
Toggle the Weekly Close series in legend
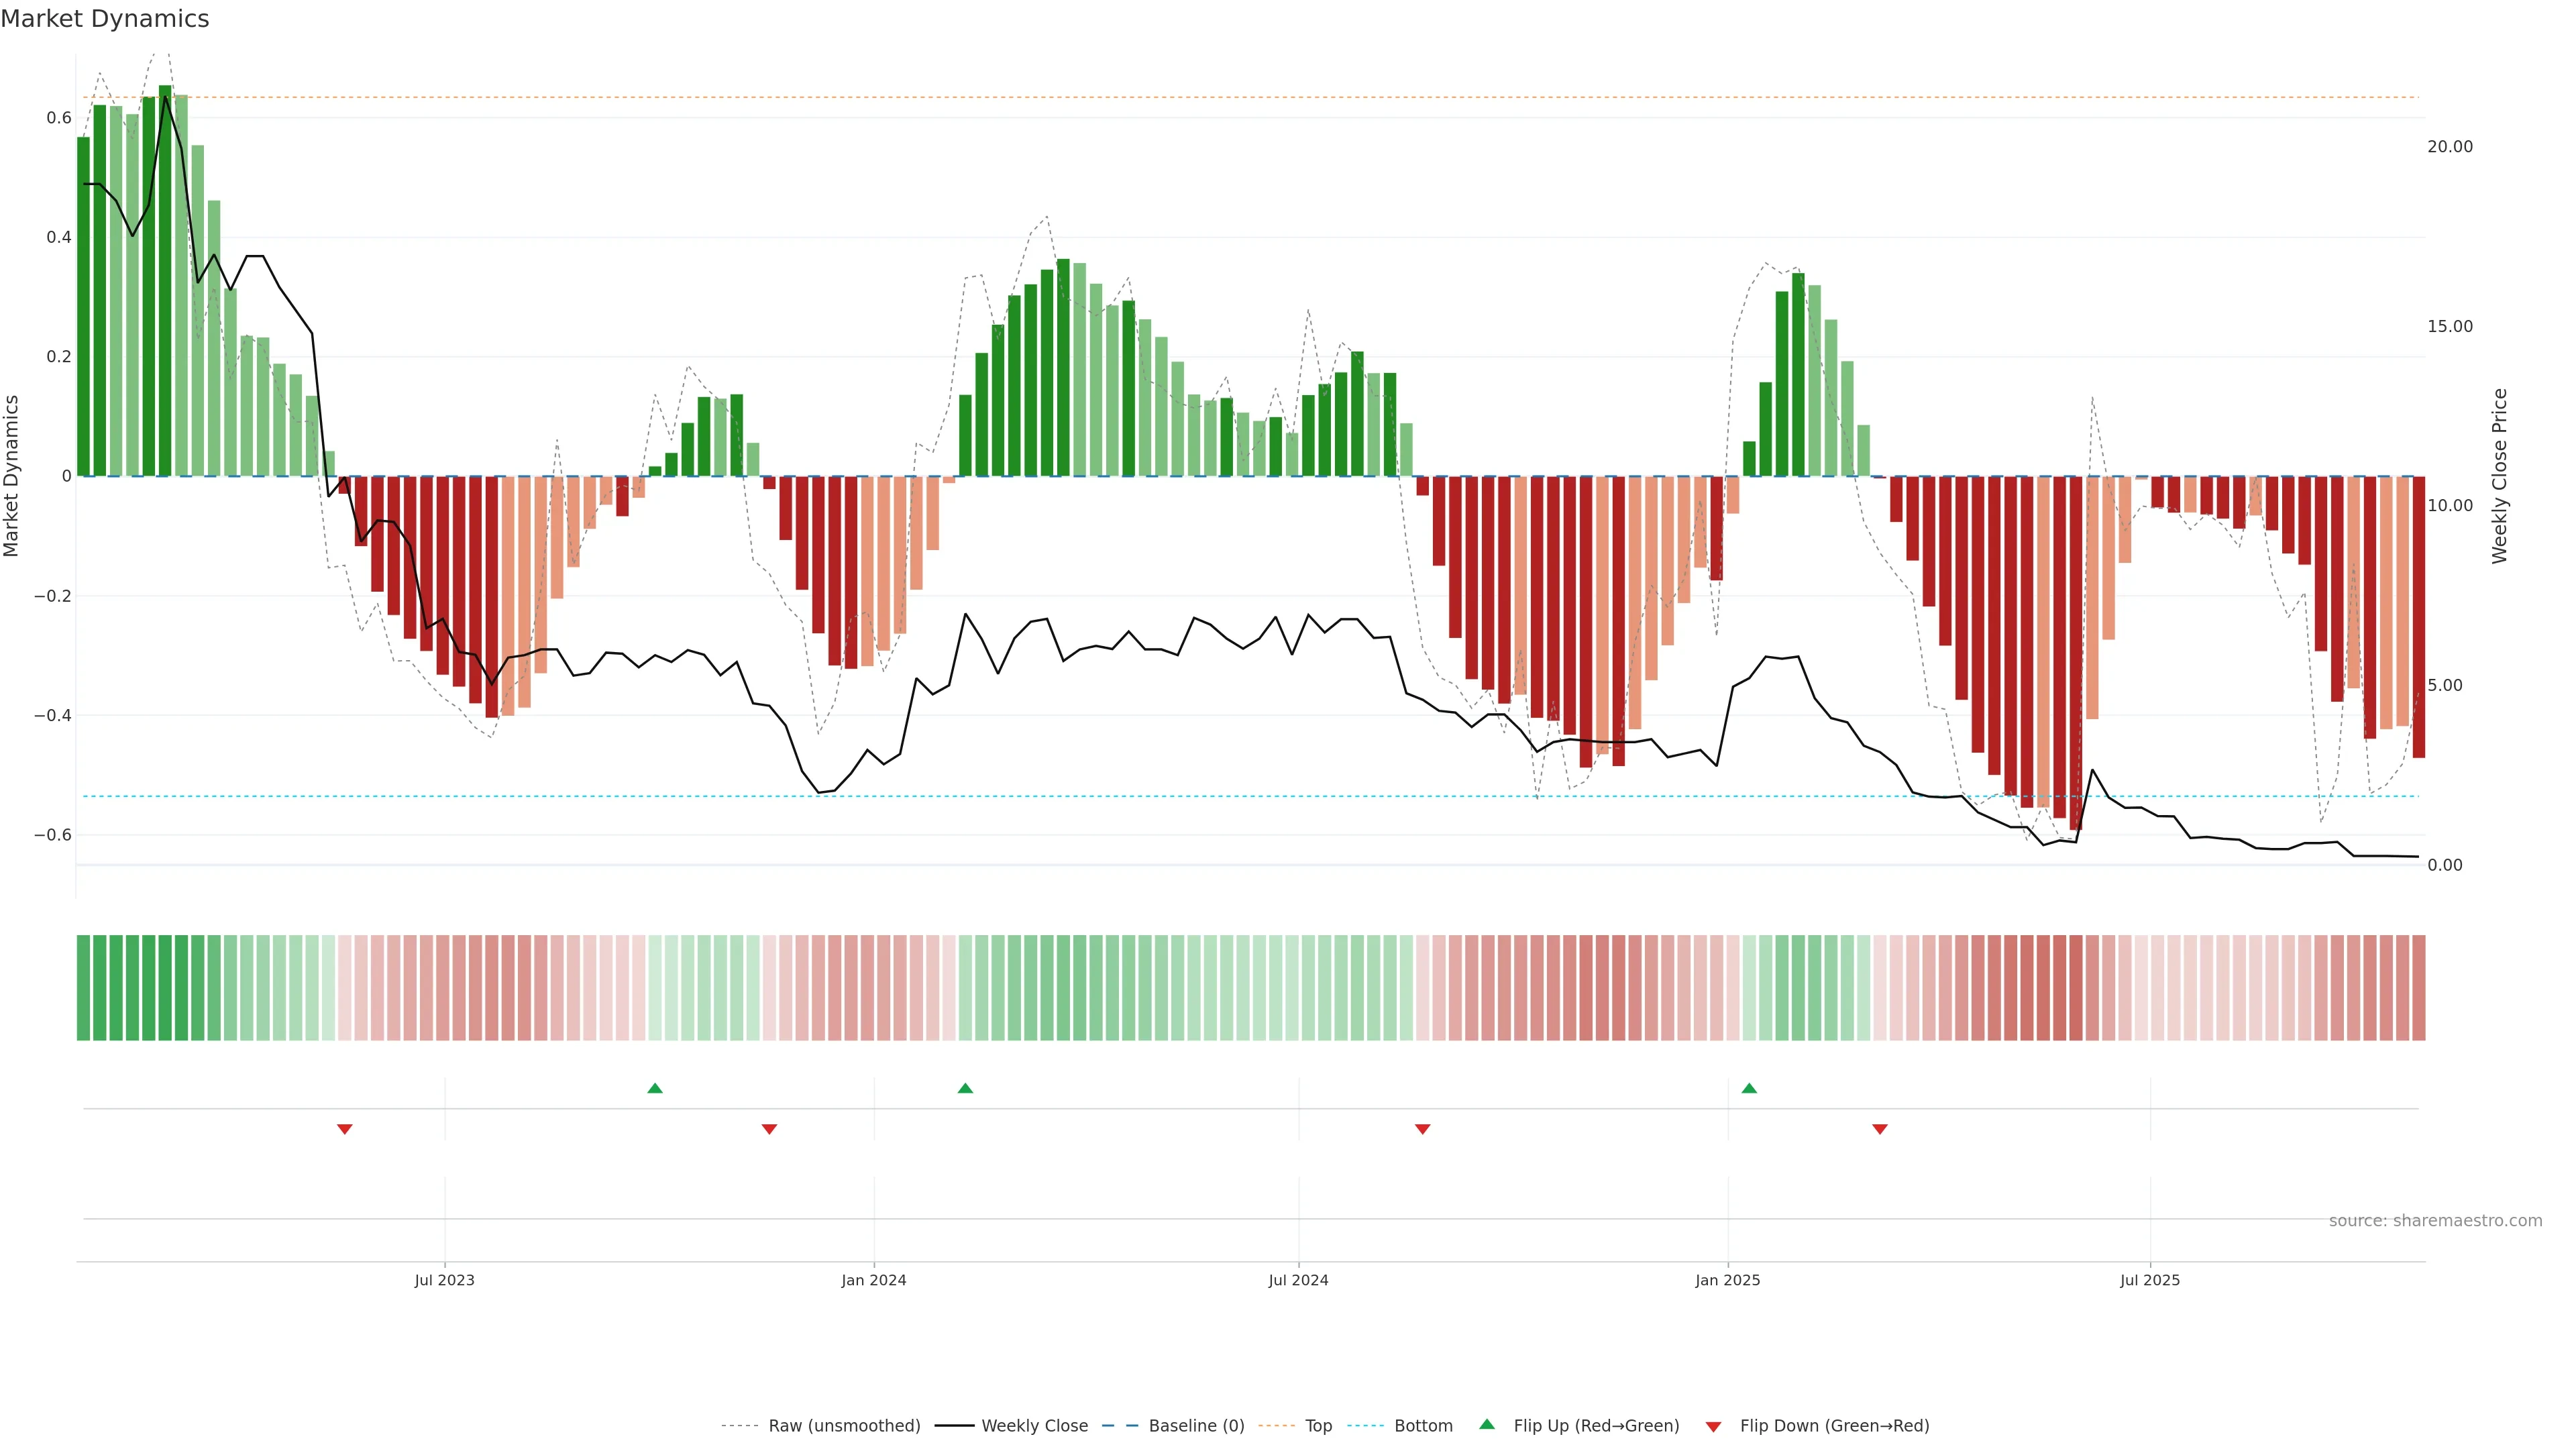click(x=1034, y=1426)
